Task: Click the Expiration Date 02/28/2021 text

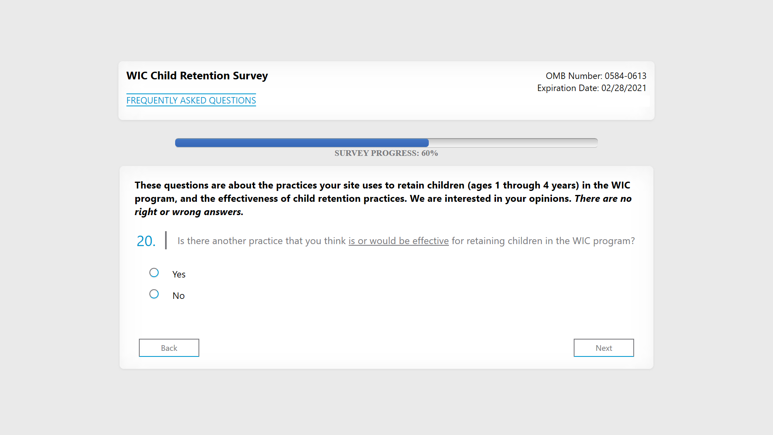Action: coord(591,88)
